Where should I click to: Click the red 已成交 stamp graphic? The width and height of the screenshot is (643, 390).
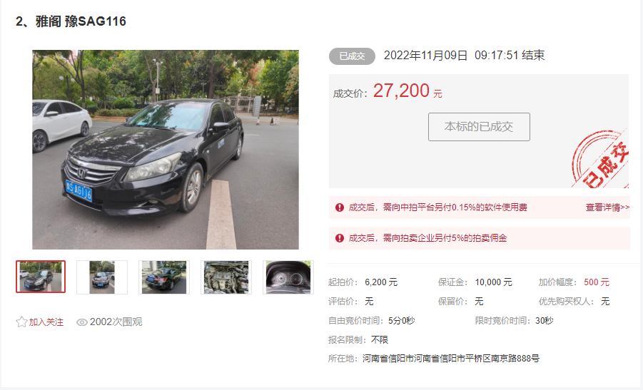click(600, 159)
